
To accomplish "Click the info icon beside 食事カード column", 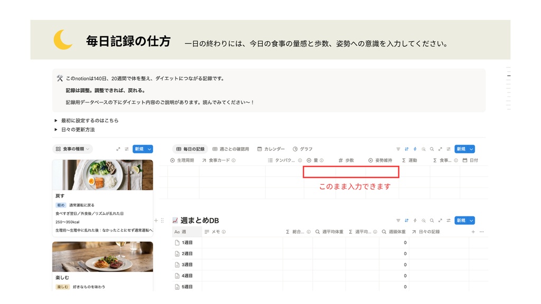I will (x=234, y=160).
